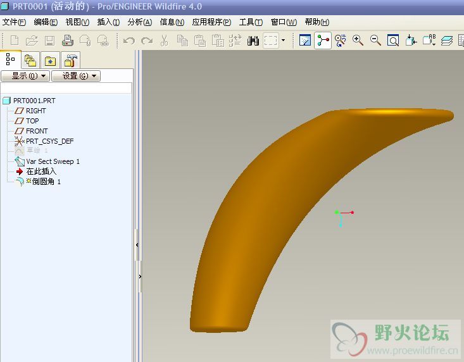Screen dimensions: 464x362
Task: Select the RIGHT datum plane
Action: tap(30, 111)
